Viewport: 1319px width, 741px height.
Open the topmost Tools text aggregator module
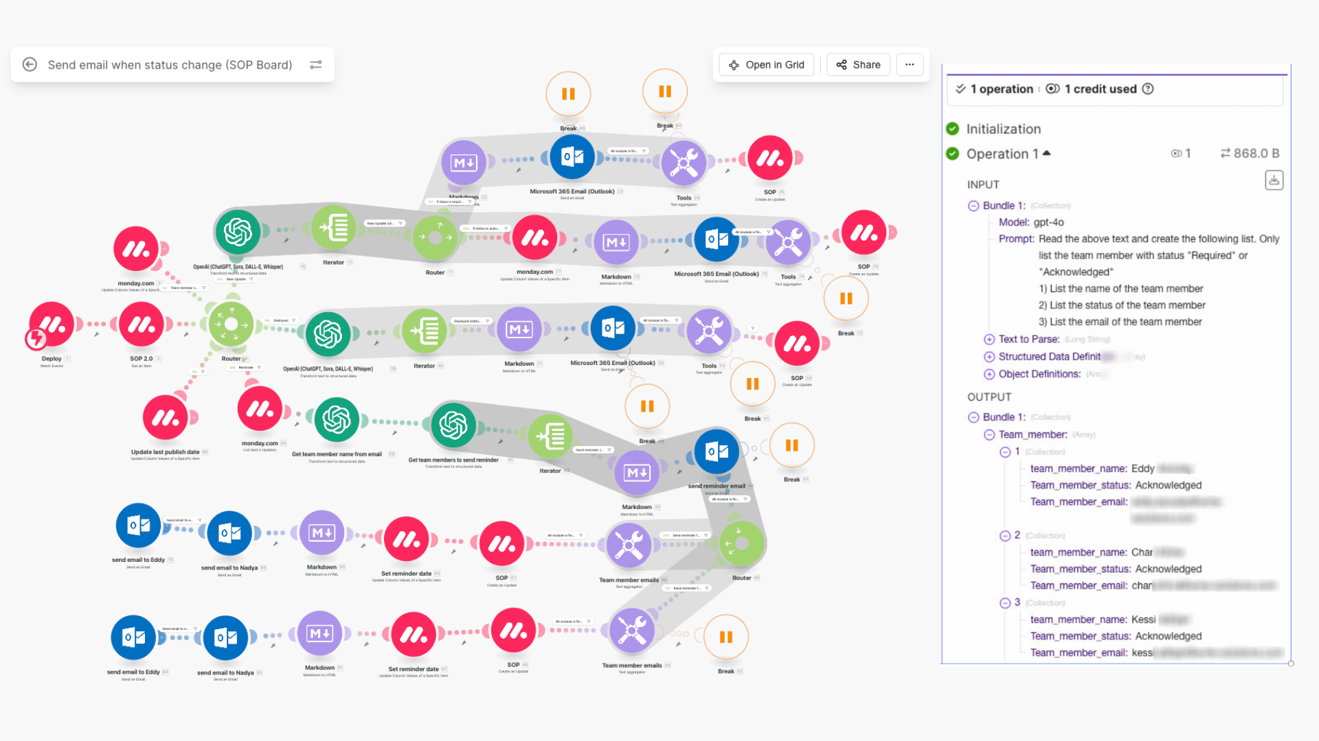[x=684, y=163]
